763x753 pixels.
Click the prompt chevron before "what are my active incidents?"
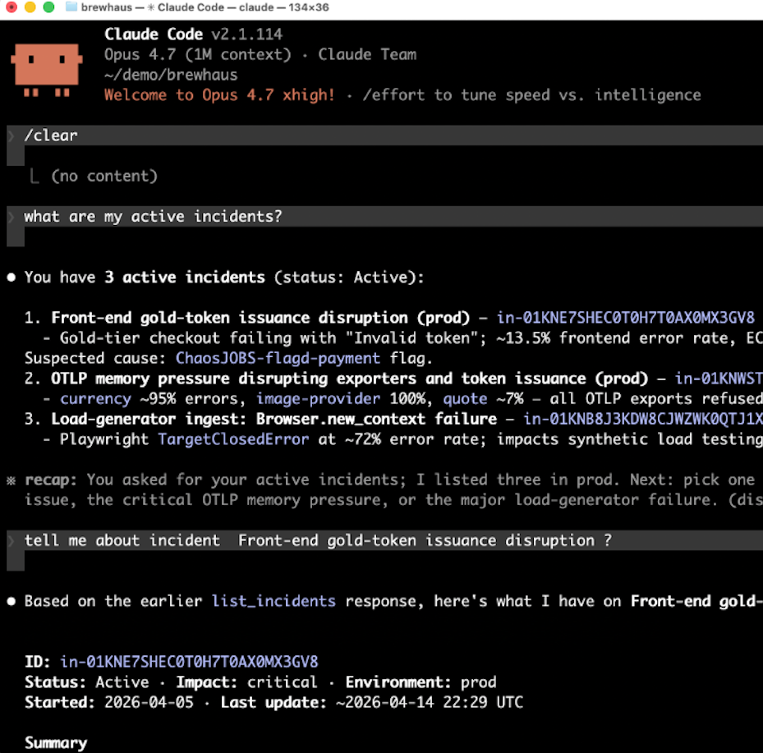click(11, 217)
